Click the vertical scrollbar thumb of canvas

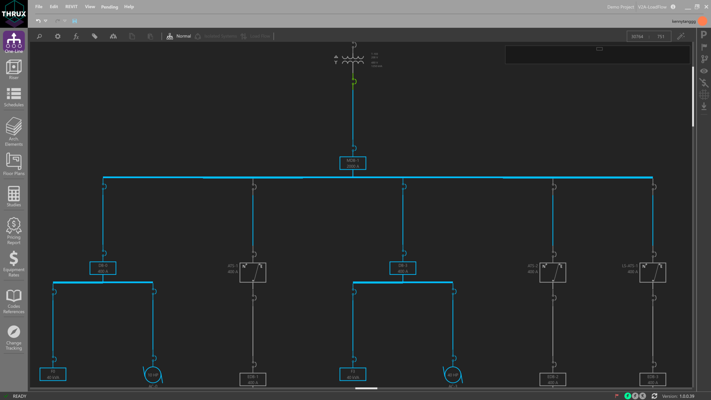point(693,96)
